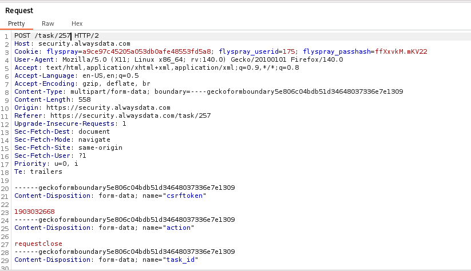Switch to the Raw tab

coord(48,24)
